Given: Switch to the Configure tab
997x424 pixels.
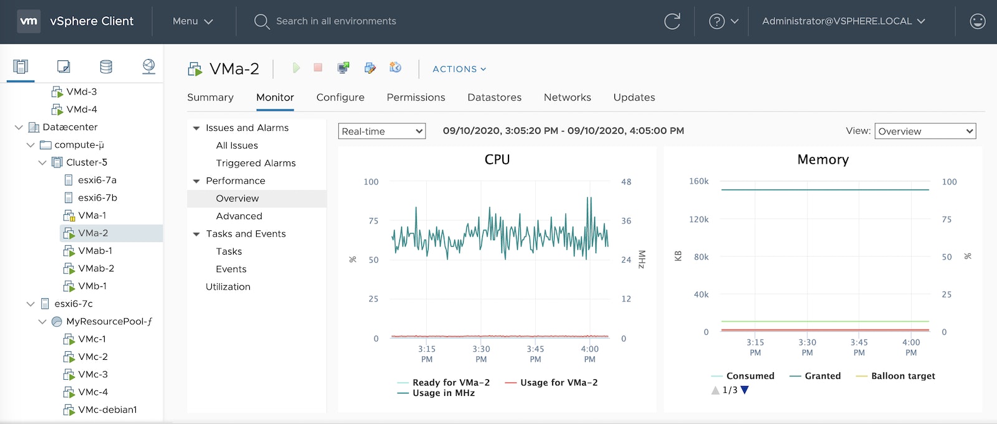Looking at the screenshot, I should point(340,98).
